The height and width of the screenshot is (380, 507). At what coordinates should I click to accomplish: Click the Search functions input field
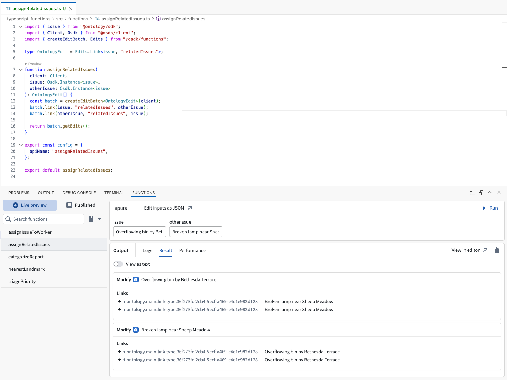tap(44, 219)
